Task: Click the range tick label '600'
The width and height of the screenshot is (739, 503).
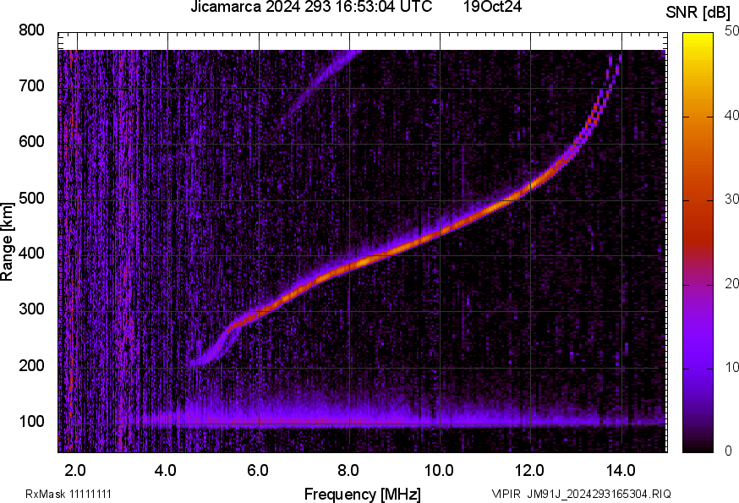Action: 31,142
